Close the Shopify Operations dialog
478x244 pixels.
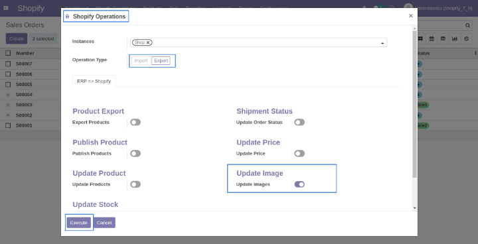[411, 16]
